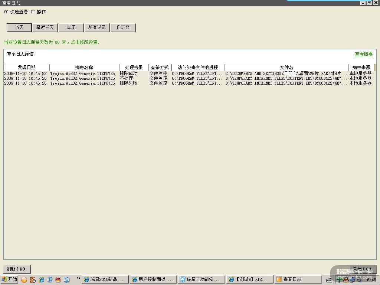Image resolution: width=380 pixels, height=285 pixels.
Task: Click the 刷新(R) button
Action: (x=17, y=269)
